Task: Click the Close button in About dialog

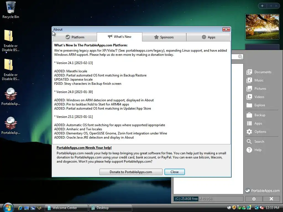Action: 175,172
